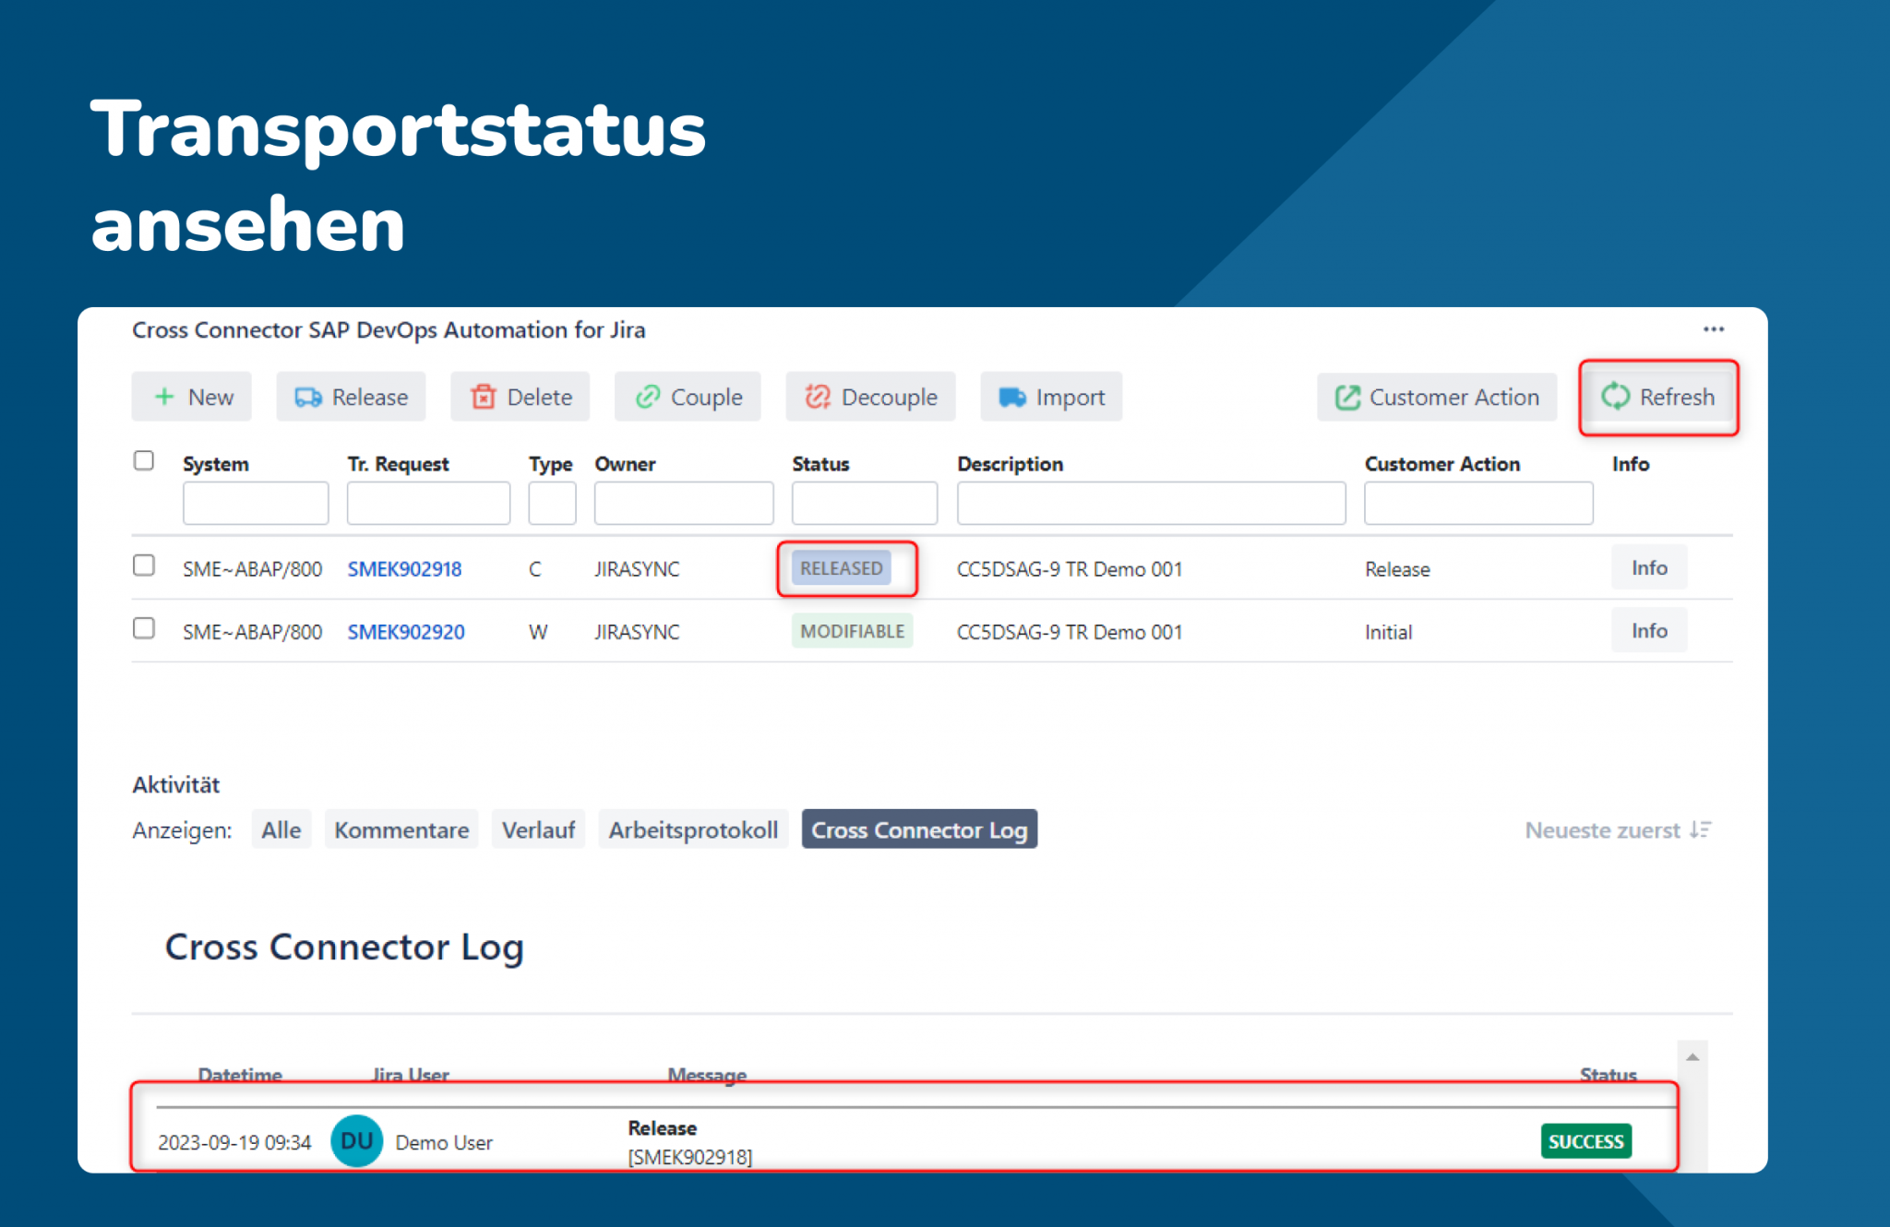Click the log scrollbar up arrow
This screenshot has height=1227, width=1890.
tap(1693, 1057)
